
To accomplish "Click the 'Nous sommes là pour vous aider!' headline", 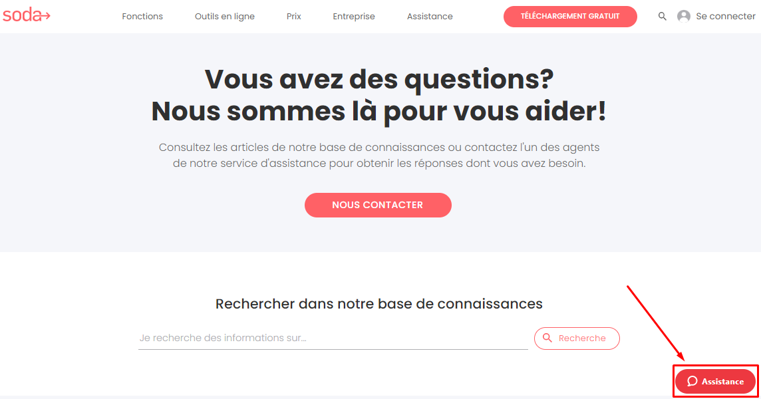I will coord(379,110).
